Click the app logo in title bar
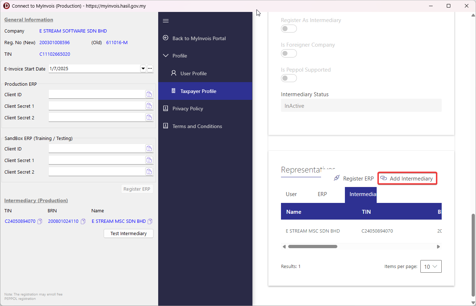 point(6,6)
